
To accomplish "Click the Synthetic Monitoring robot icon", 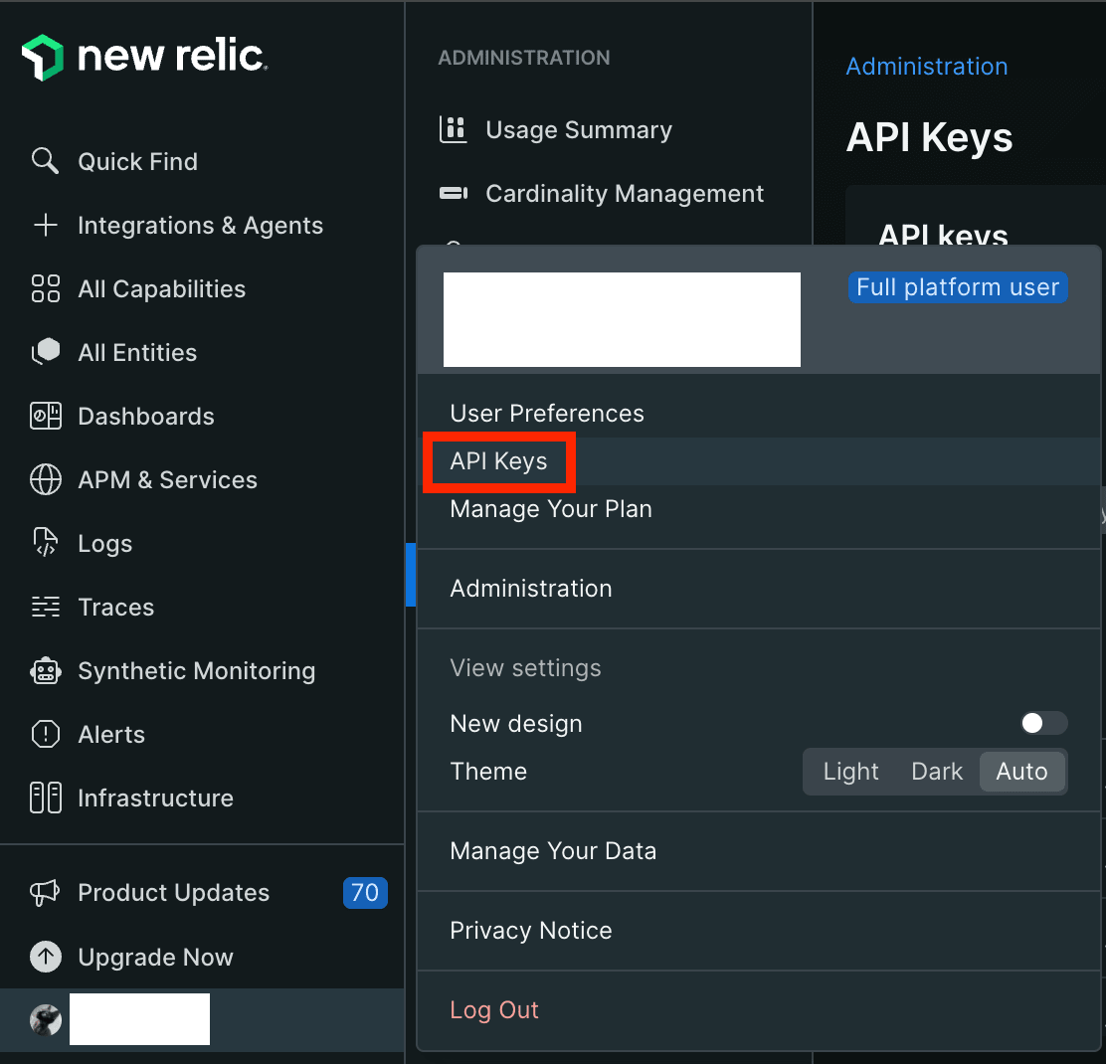I will tap(46, 670).
